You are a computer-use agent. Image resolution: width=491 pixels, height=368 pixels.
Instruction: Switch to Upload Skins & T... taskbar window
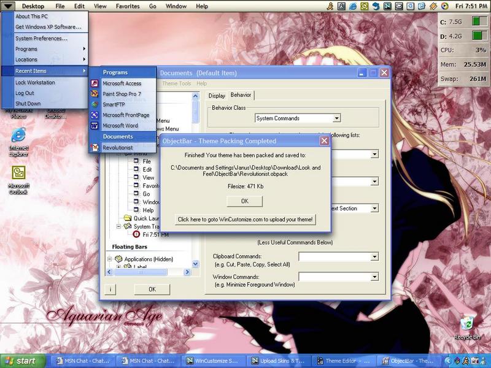tap(279, 361)
